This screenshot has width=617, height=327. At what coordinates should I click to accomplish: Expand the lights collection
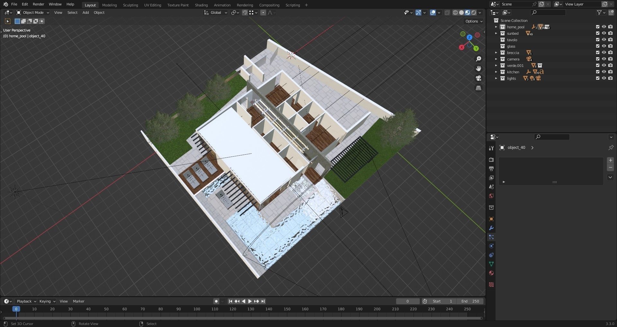coord(496,78)
